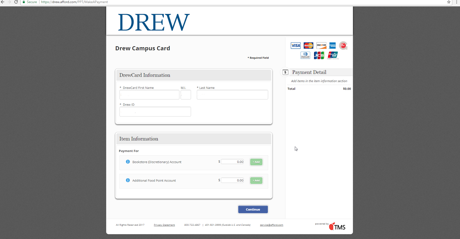460x239 pixels.
Task: Click the browser forward arrow
Action: tap(9, 2)
